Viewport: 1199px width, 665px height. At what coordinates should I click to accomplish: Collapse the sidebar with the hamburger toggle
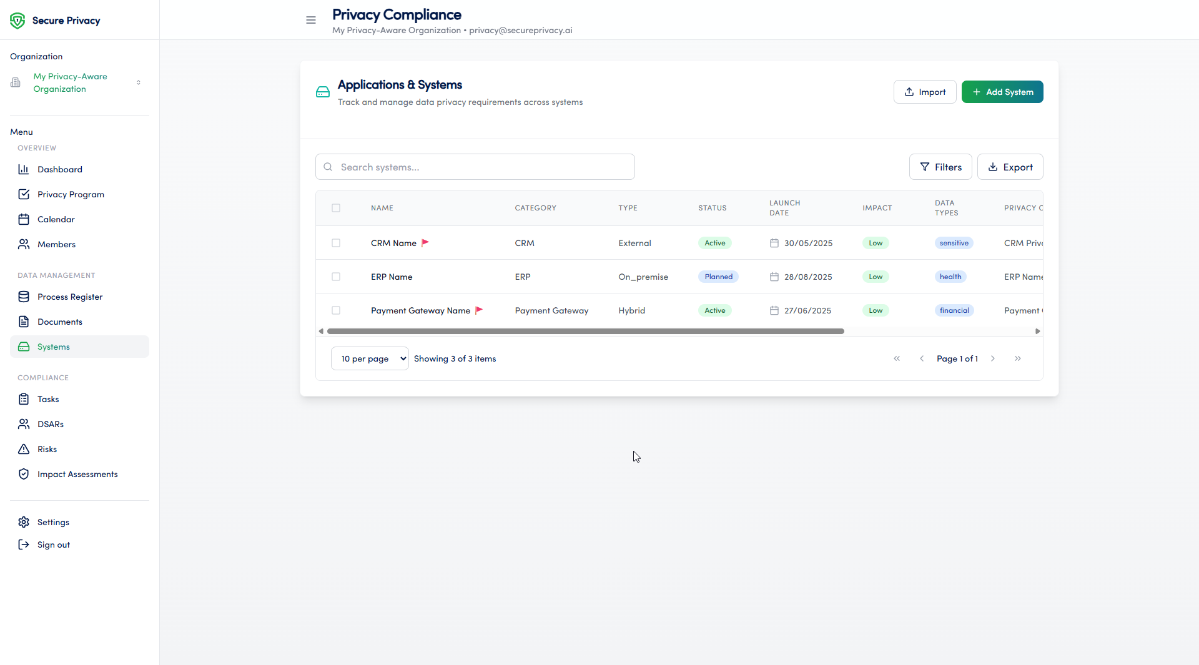311,20
